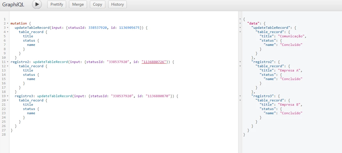Collapse the "data" object in the result pane
The width and height of the screenshot is (342, 153).
pyautogui.click(x=240, y=23)
